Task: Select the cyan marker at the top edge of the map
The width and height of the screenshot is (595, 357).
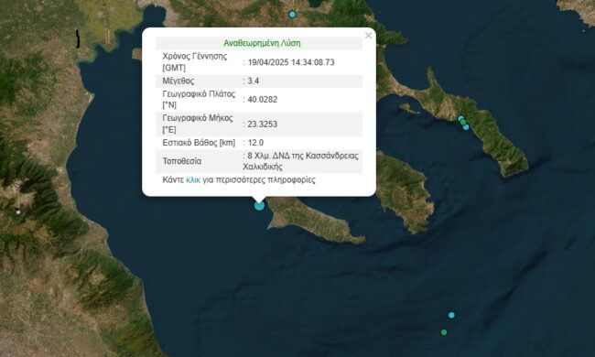Action: (292, 15)
